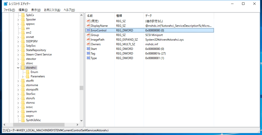Viewport: 262px width, 135px height.
Task: Select 'REG_EXPAND_SZ' type cell
Action: pos(127,40)
